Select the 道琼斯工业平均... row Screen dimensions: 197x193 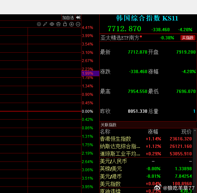146,154
